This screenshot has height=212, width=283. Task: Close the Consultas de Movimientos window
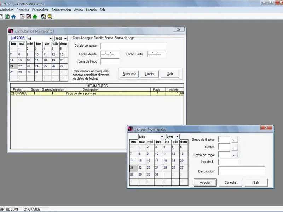click(179, 29)
